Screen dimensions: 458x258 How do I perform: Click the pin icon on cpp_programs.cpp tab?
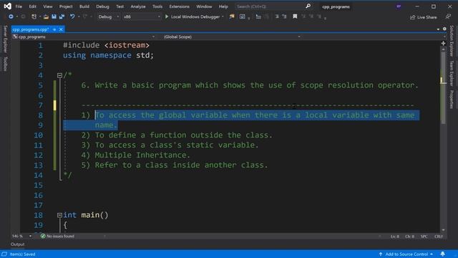(54, 29)
